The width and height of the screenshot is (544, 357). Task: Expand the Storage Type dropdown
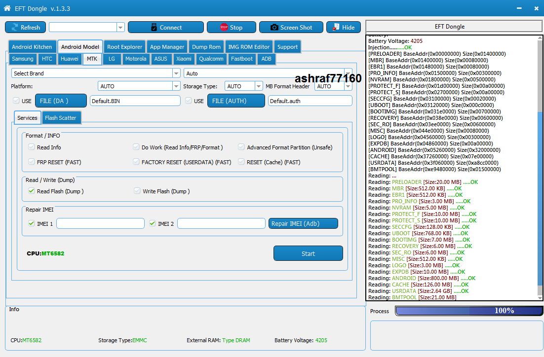[x=259, y=86]
